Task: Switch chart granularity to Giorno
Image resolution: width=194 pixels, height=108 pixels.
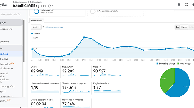Action: 184,27
